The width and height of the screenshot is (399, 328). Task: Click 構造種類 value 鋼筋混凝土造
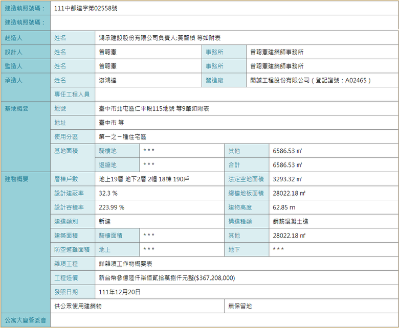pos(291,222)
